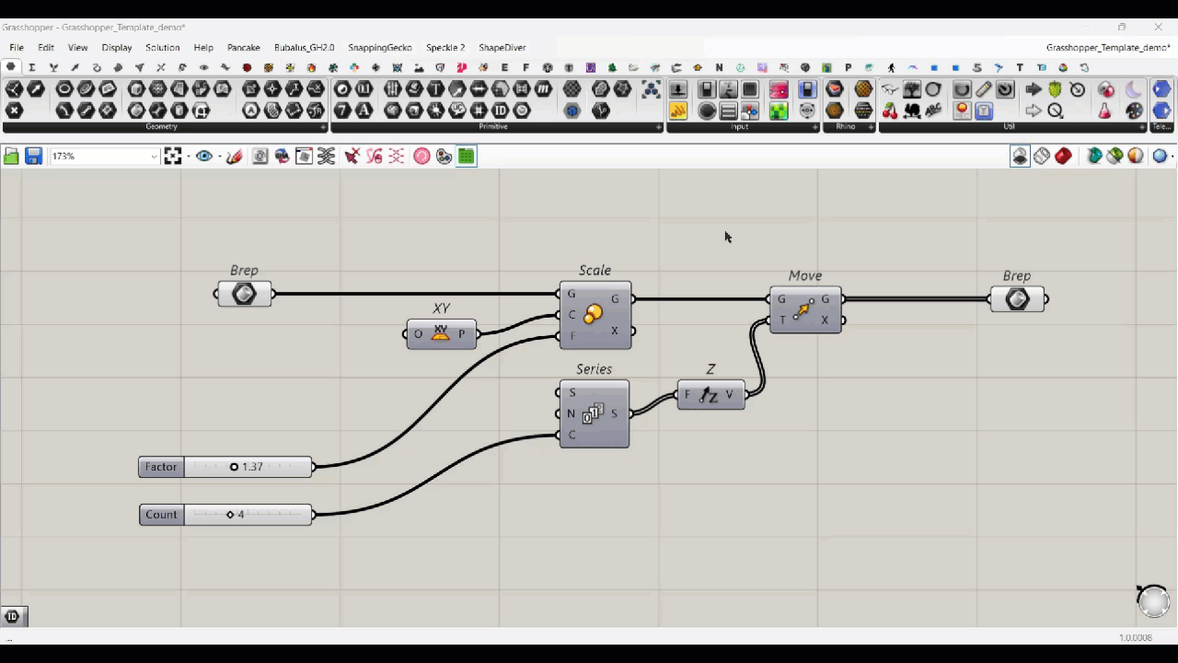Toggle red Shaded preview mode
The image size is (1178, 663).
tap(1064, 157)
